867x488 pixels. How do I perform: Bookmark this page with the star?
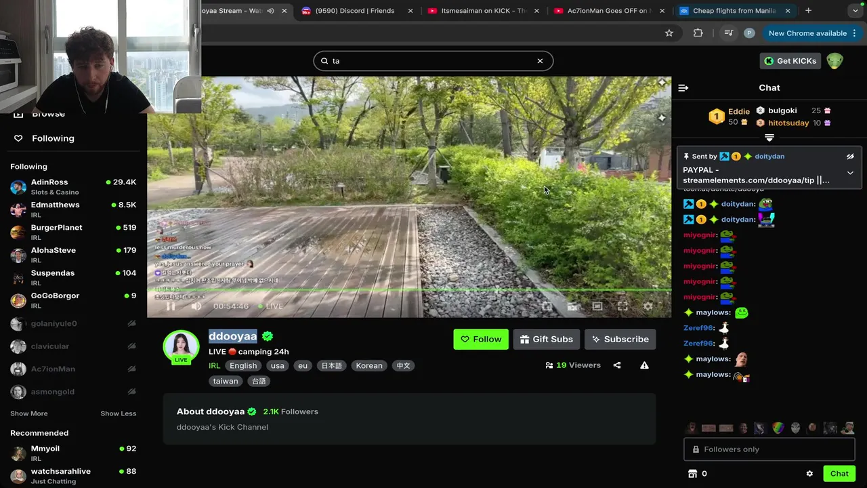[x=669, y=33]
